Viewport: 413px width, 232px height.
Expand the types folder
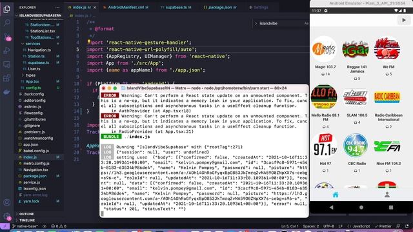tap(30, 75)
